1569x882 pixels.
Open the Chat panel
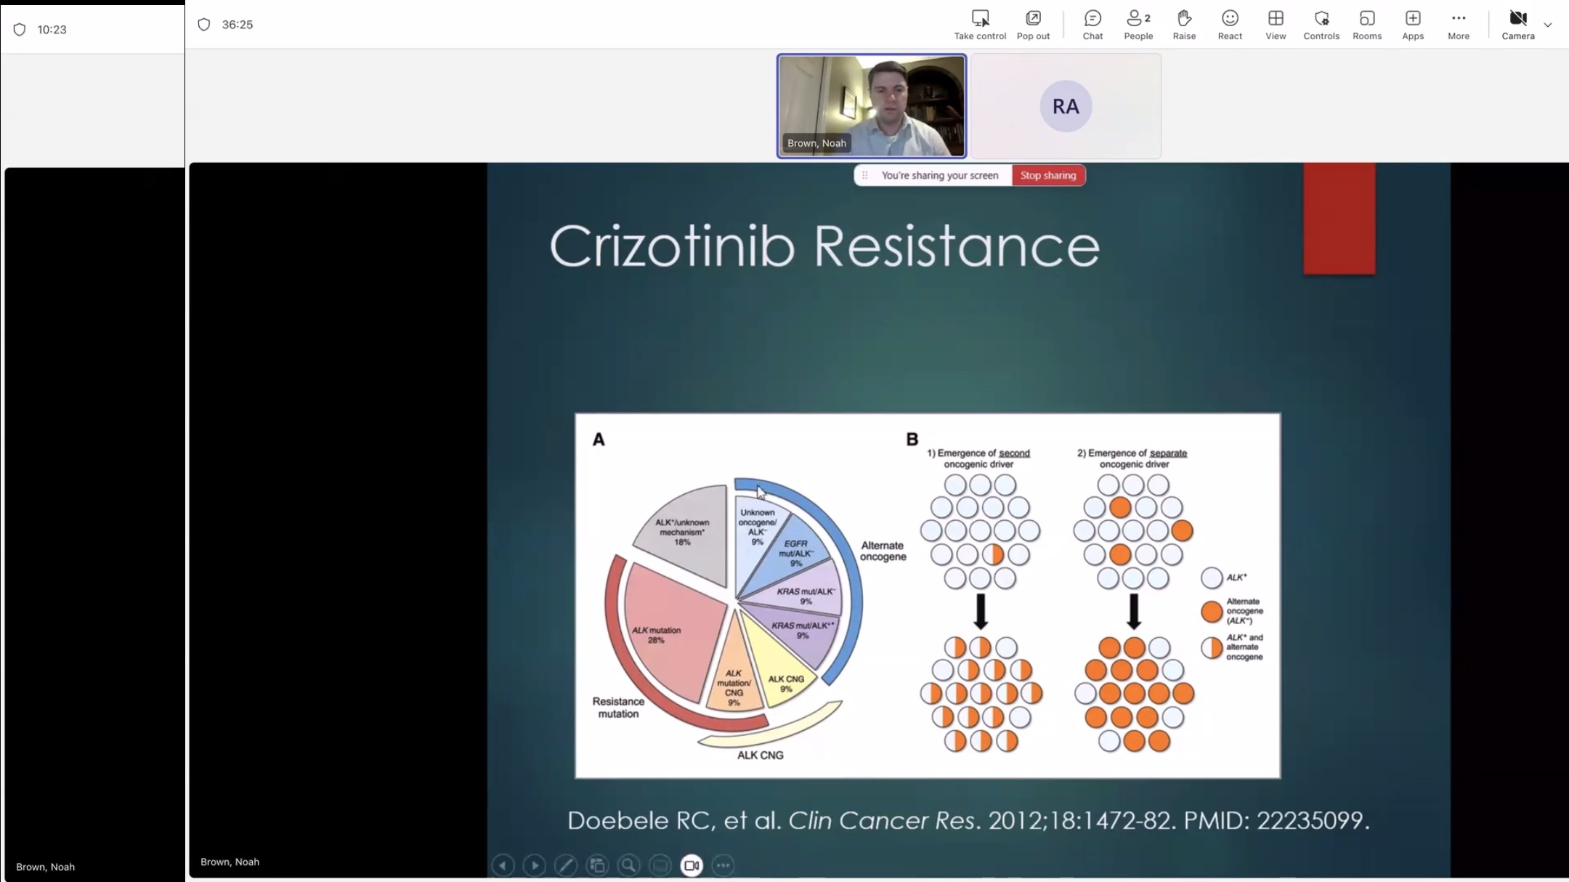coord(1092,25)
